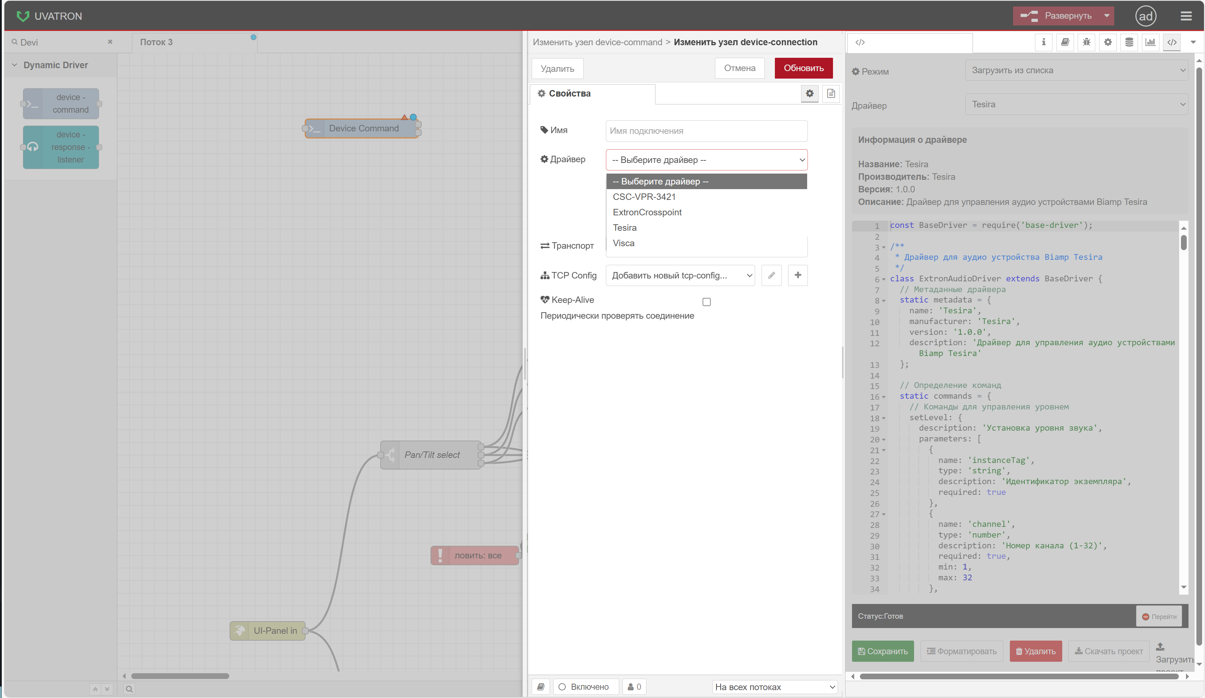Open the sidebar info tab icon
This screenshot has height=698, width=1205.
(x=1043, y=42)
